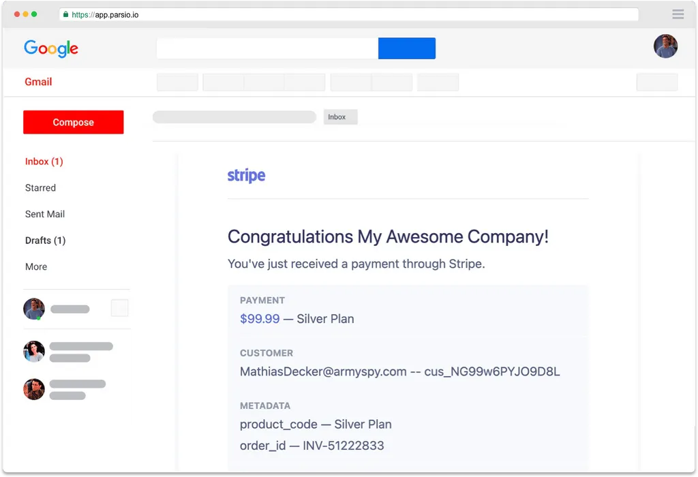Select the first chat contact avatar with green status
The image size is (698, 477).
pyautogui.click(x=34, y=309)
